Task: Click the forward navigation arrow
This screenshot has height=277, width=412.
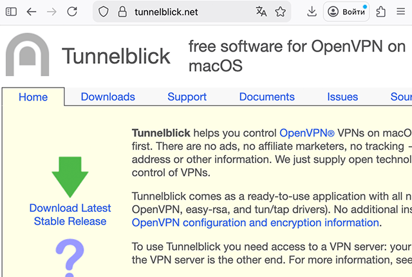Action: click(51, 12)
